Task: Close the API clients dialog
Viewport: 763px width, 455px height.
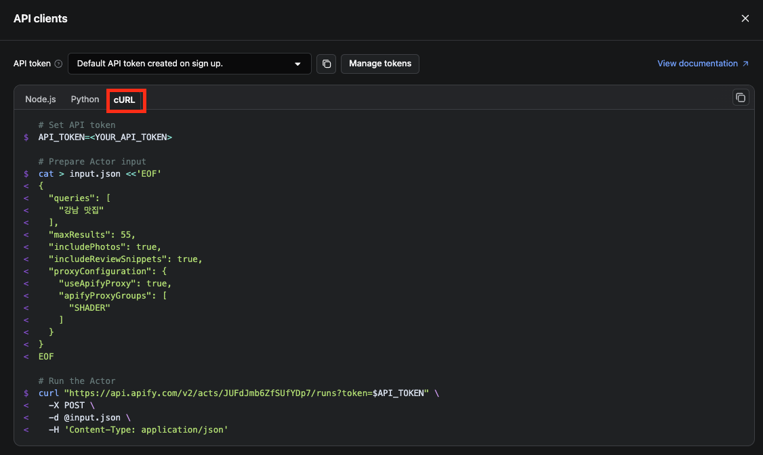Action: [745, 18]
